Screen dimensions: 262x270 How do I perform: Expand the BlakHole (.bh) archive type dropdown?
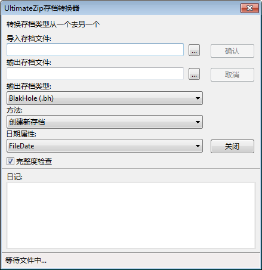pyautogui.click(x=104, y=98)
